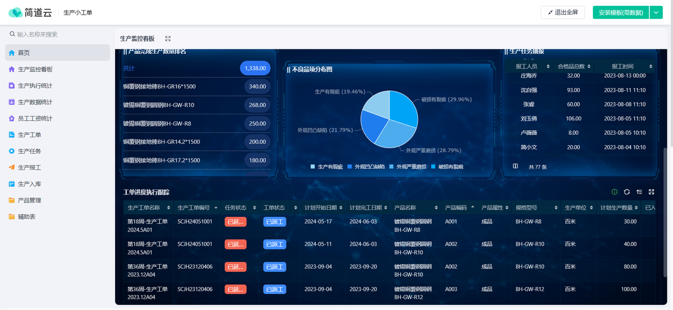Viewport: 673px width, 310px height.
Task: Refresh the 工单进度执行跟踪 table
Action: coord(627,192)
